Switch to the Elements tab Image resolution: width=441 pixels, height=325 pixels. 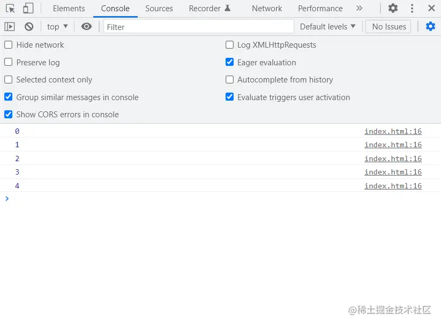click(x=69, y=9)
